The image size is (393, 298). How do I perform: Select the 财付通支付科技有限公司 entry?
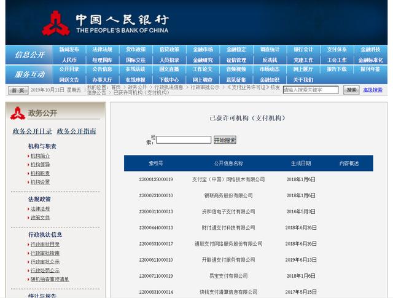coord(228,227)
